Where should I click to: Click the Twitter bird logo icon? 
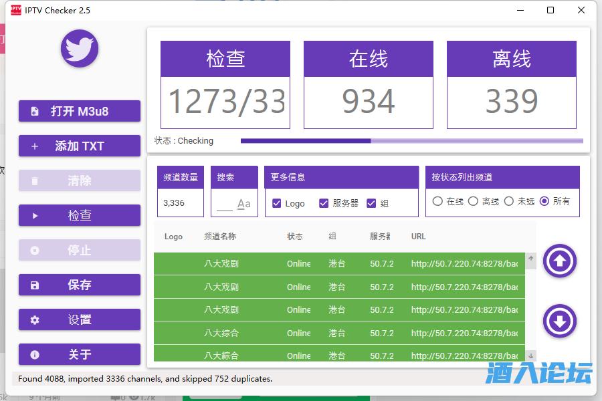79,49
